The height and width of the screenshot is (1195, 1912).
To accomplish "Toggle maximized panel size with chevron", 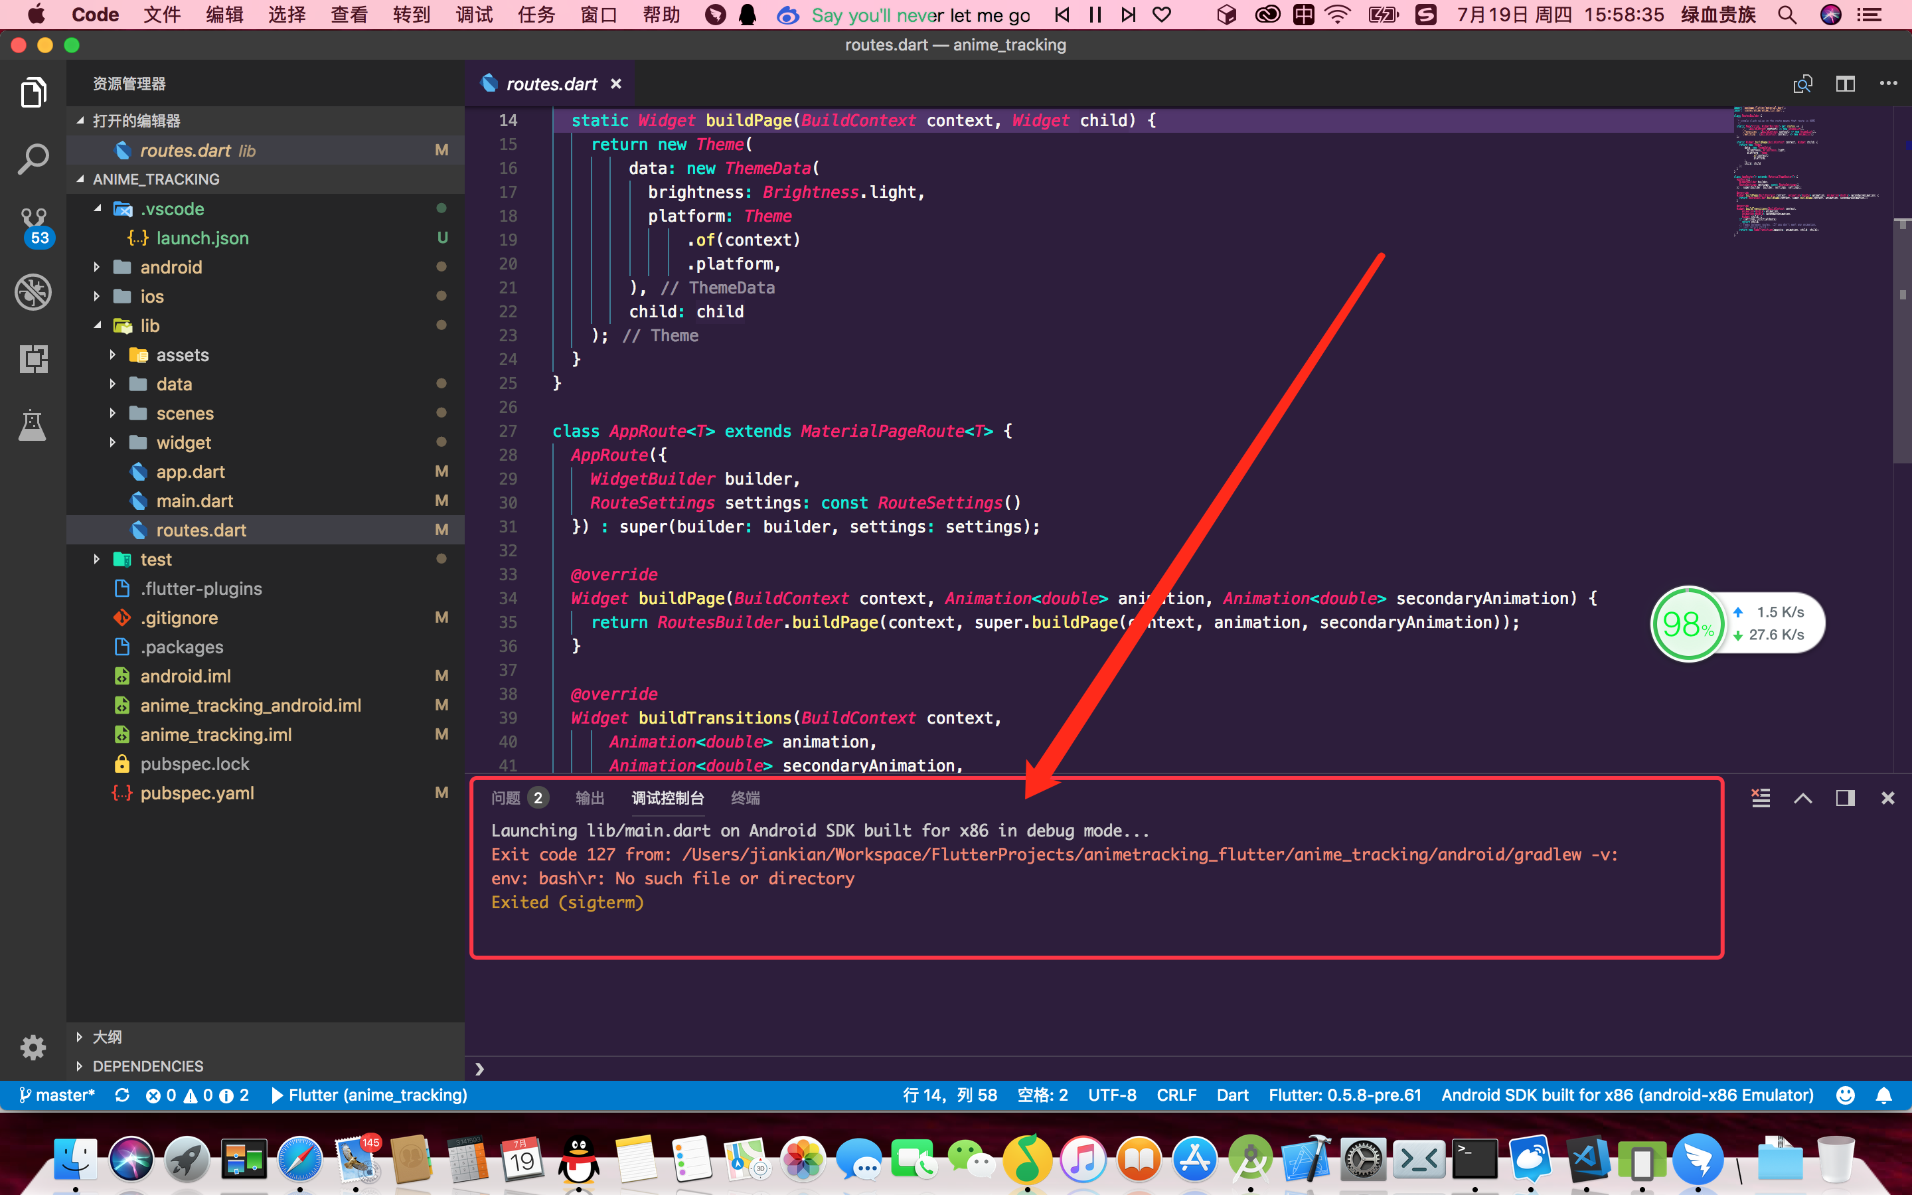I will coord(1802,798).
